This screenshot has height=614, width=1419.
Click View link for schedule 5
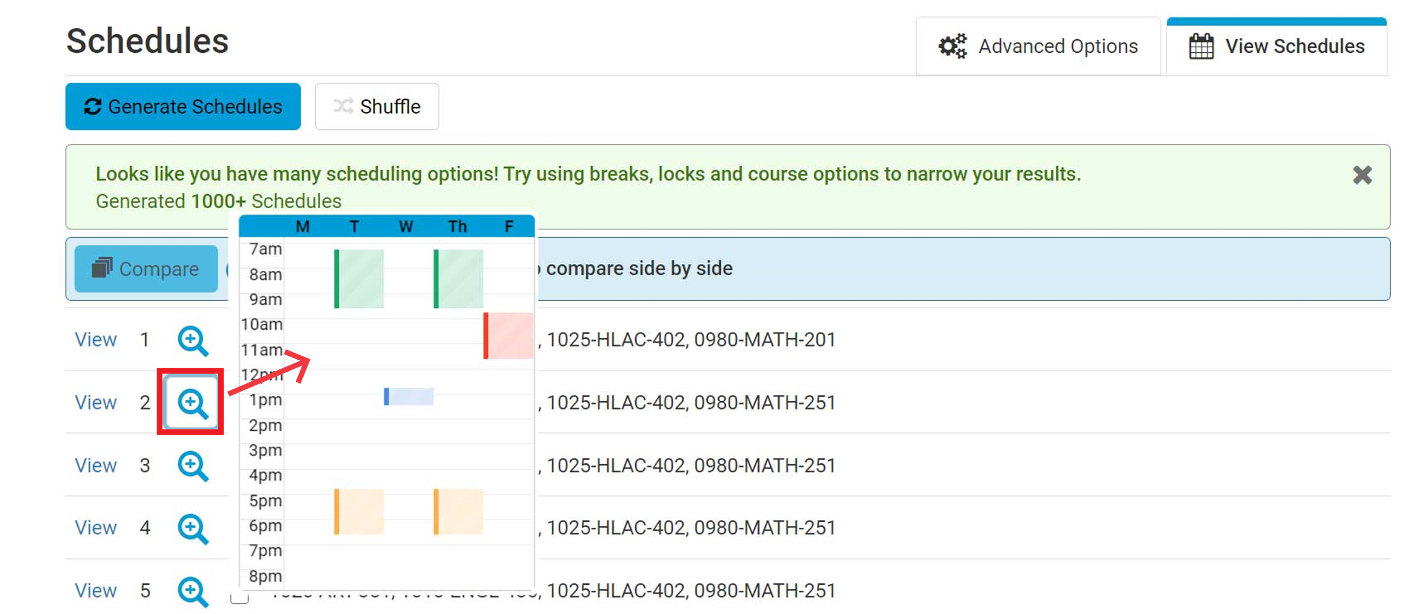95,591
